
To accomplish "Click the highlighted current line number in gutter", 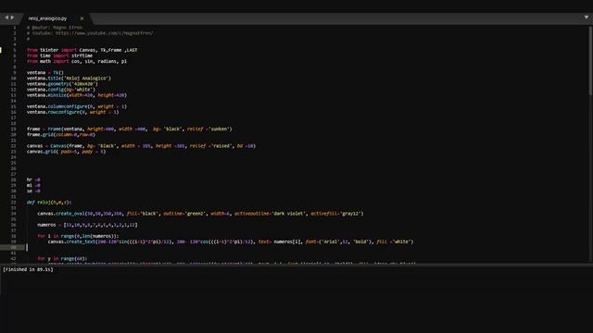I will point(13,247).
